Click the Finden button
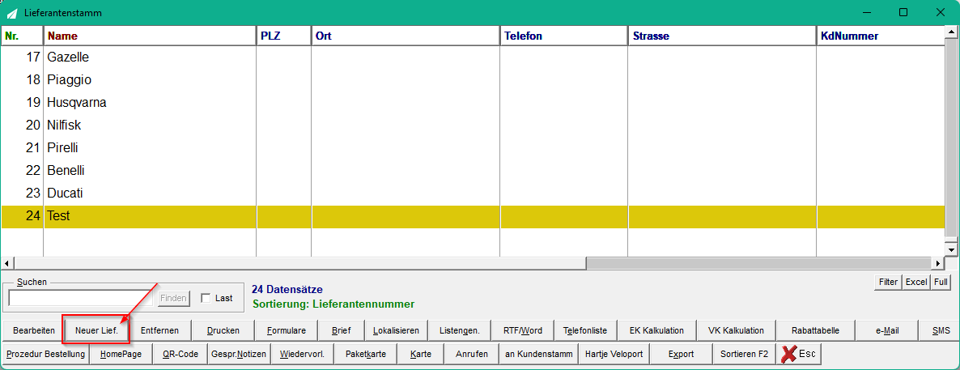This screenshot has width=960, height=370. point(173,298)
